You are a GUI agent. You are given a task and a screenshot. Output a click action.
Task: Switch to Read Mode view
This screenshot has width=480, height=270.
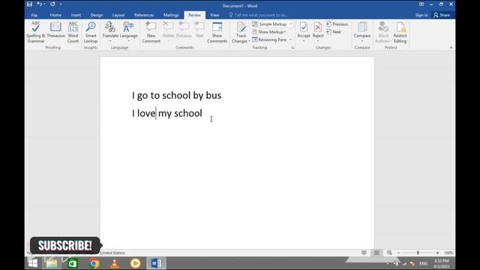pos(364,253)
